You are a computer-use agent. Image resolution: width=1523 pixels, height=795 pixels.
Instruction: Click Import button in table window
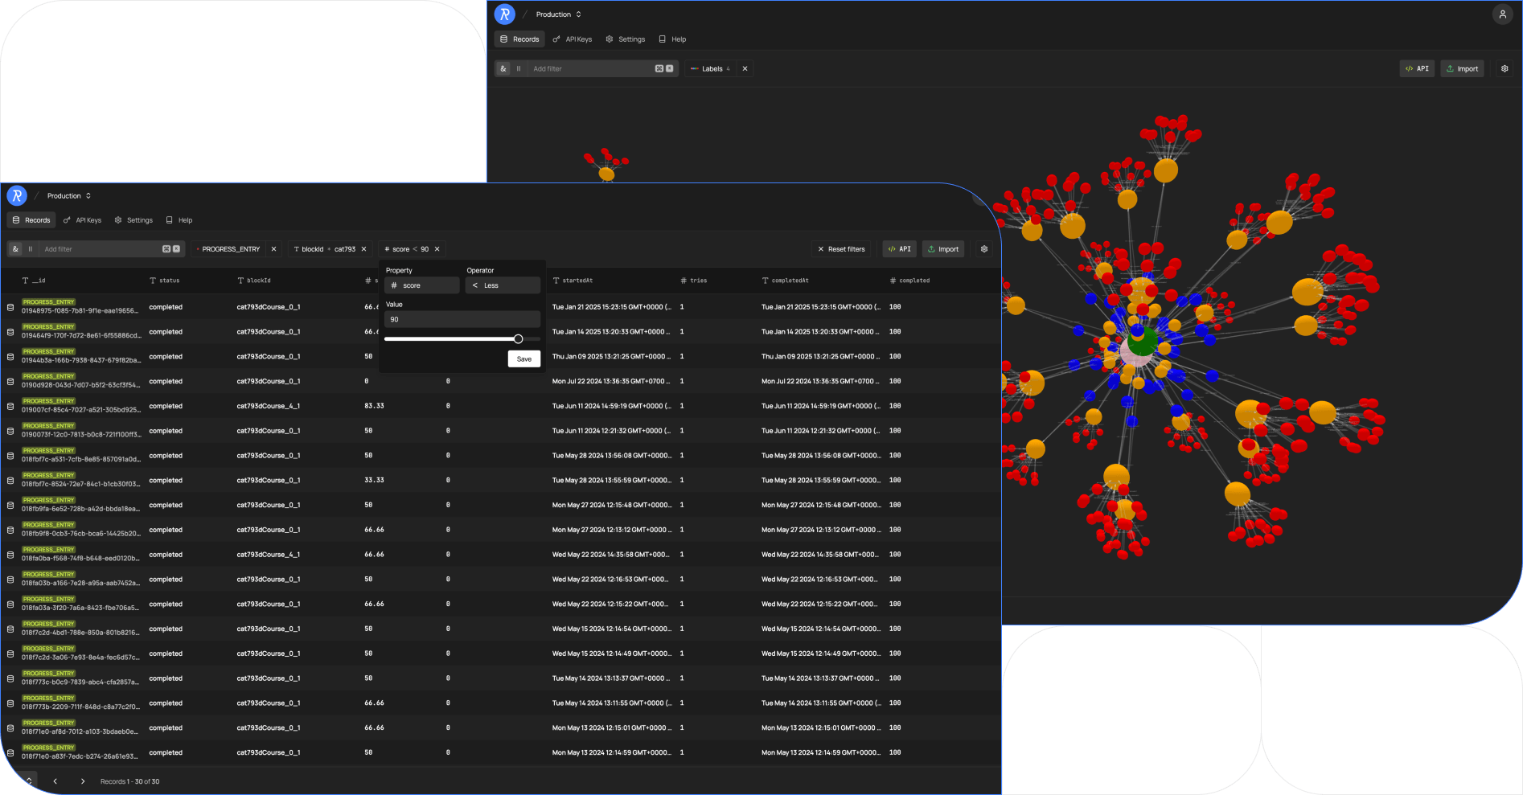tap(943, 249)
